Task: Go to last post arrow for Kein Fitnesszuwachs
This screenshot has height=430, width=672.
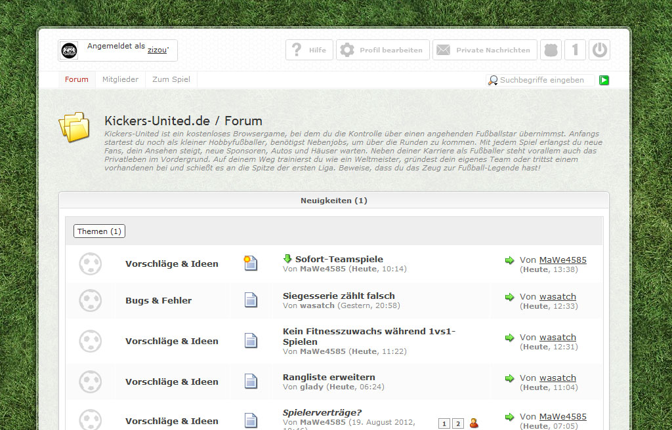Action: [x=509, y=338]
